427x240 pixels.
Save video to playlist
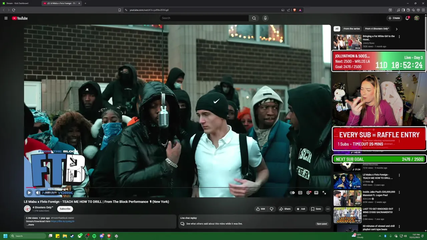pyautogui.click(x=316, y=209)
